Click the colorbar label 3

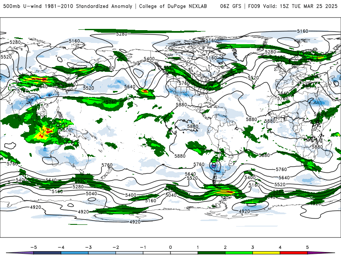(252, 247)
